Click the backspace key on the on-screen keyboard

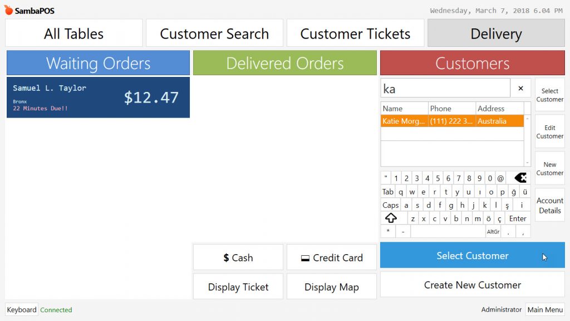tap(520, 178)
